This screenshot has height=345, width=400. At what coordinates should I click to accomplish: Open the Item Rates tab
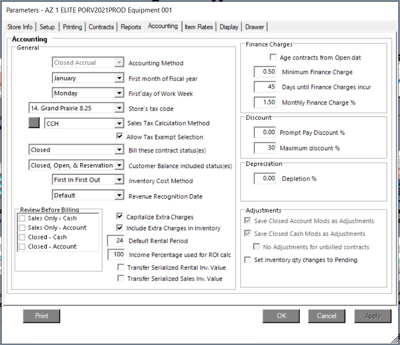point(198,27)
